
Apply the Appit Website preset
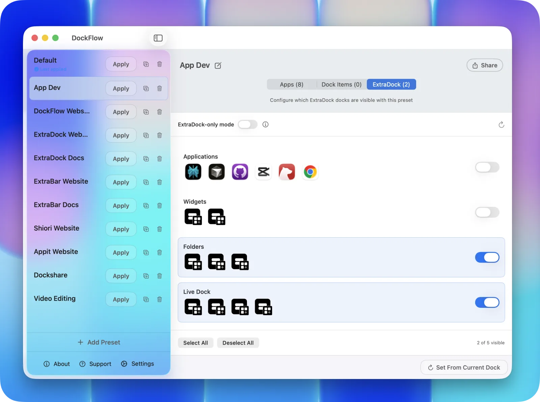click(x=121, y=252)
